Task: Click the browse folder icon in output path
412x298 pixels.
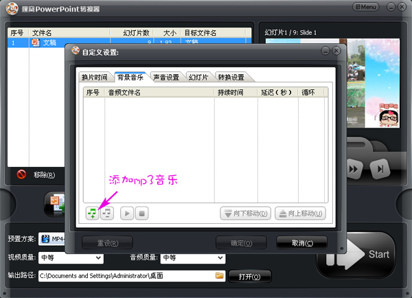Action: point(220,275)
